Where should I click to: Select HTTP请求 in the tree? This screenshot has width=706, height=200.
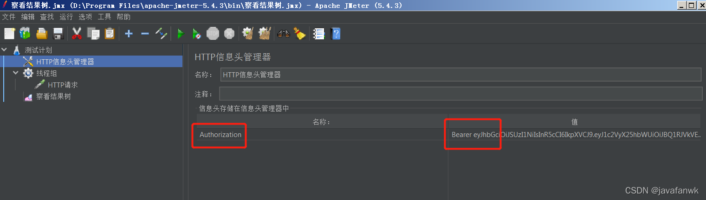point(63,85)
